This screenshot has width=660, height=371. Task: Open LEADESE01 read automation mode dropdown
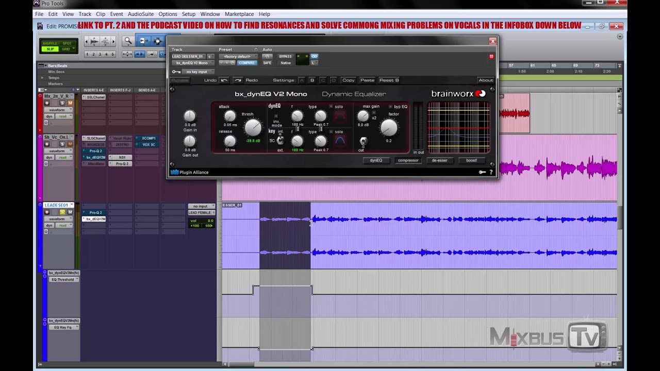tap(64, 225)
